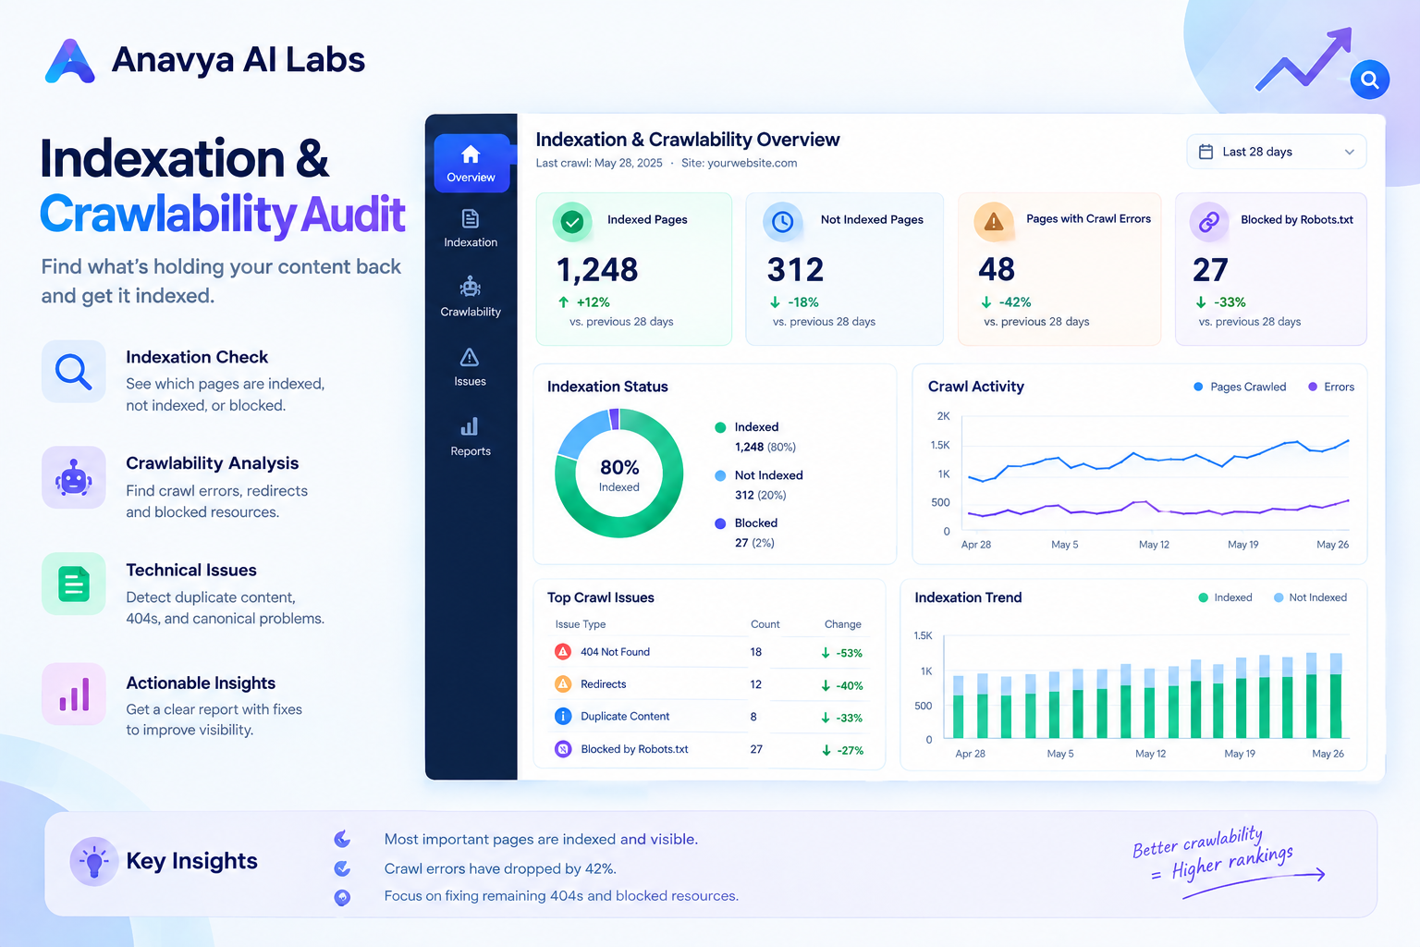Click the Key Insights lightbulb icon
Viewport: 1420px width, 947px height.
[94, 862]
